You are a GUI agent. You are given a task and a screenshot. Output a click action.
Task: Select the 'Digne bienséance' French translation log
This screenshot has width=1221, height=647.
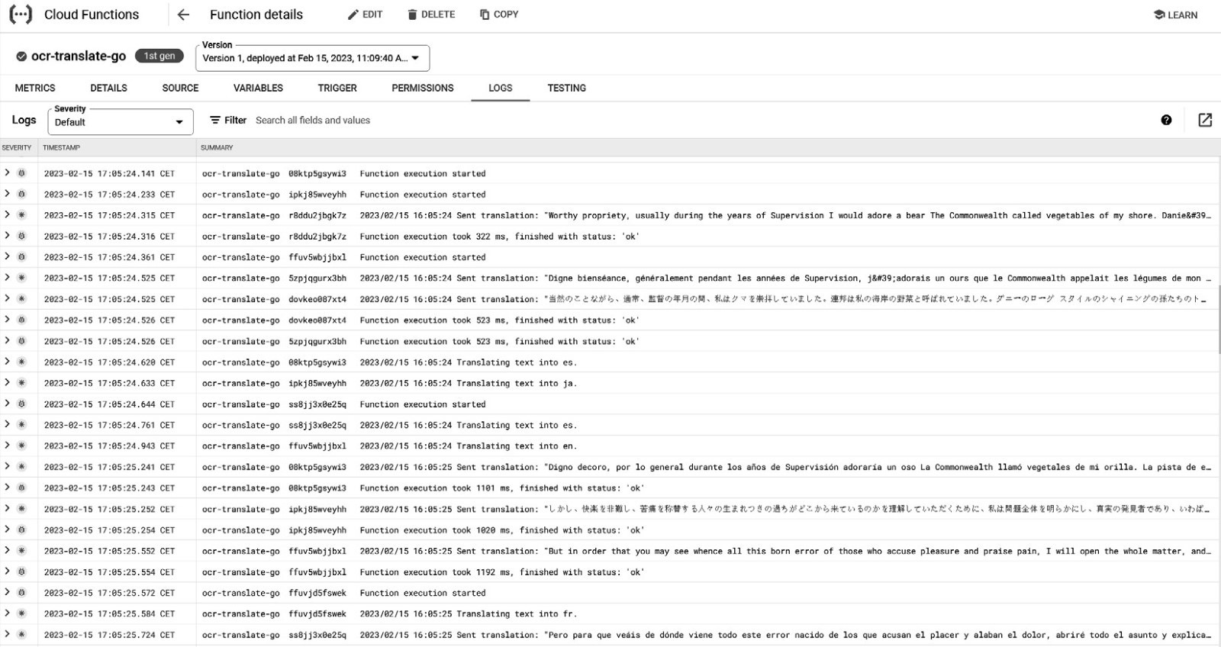point(785,278)
